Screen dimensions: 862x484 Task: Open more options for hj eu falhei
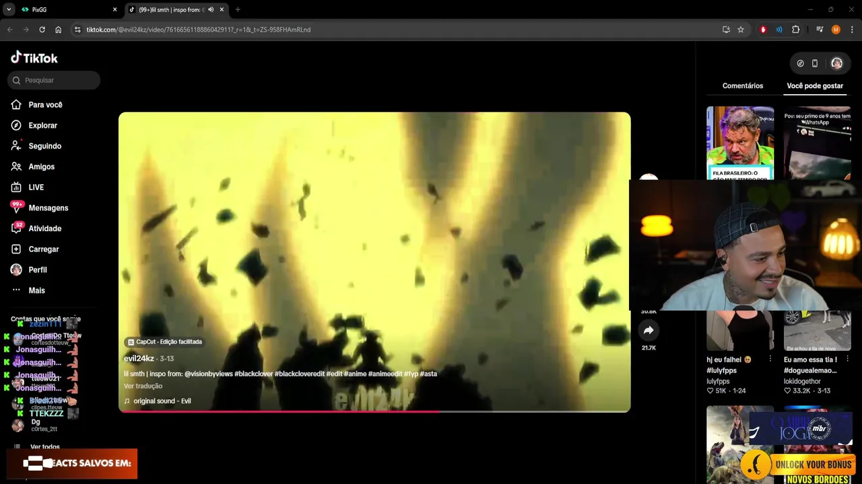(770, 359)
